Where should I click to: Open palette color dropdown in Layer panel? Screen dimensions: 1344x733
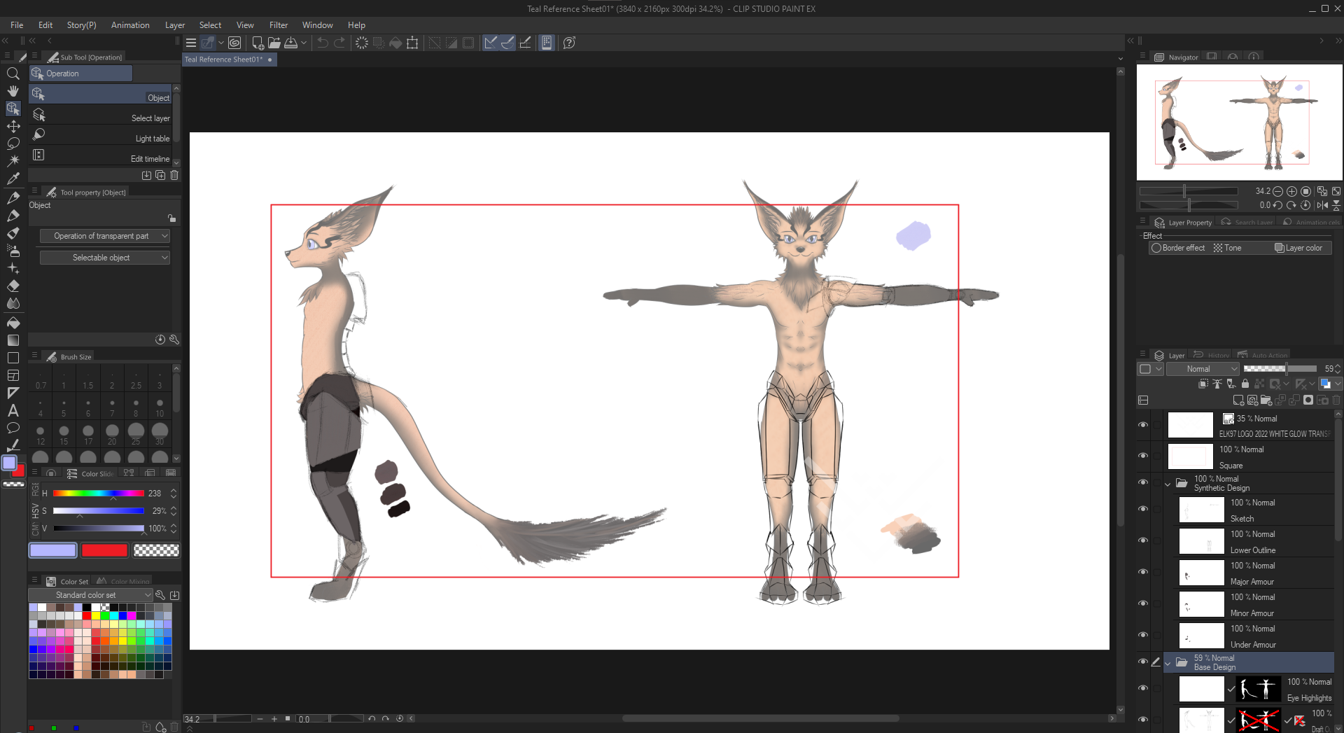point(1151,369)
